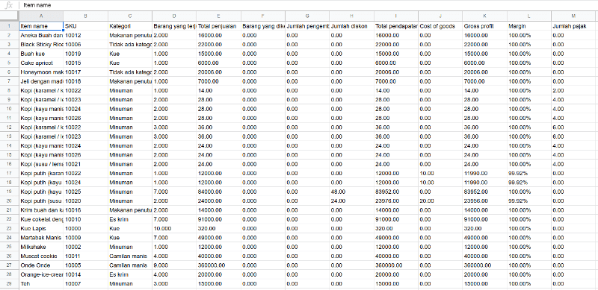This screenshot has width=598, height=290.
Task: Click the '23956.00' gross profit cell
Action: pyautogui.click(x=484, y=201)
